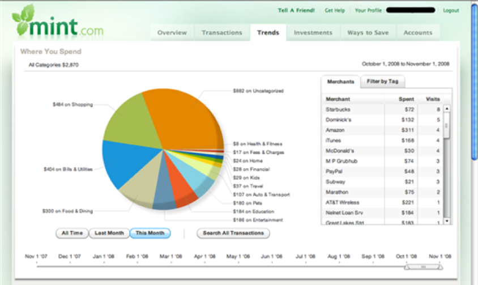478x285 pixels.
Task: Select the Dominick's merchant row
Action: (x=383, y=120)
